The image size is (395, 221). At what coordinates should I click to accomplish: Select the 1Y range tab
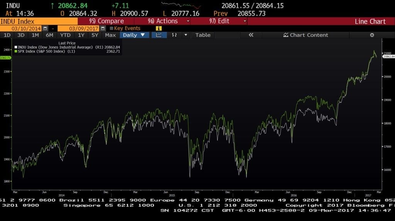tap(81, 35)
